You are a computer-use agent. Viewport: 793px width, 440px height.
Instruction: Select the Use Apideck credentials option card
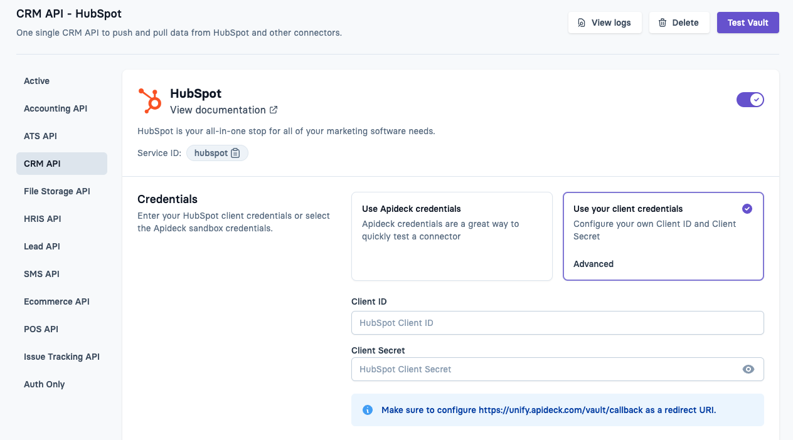[452, 236]
